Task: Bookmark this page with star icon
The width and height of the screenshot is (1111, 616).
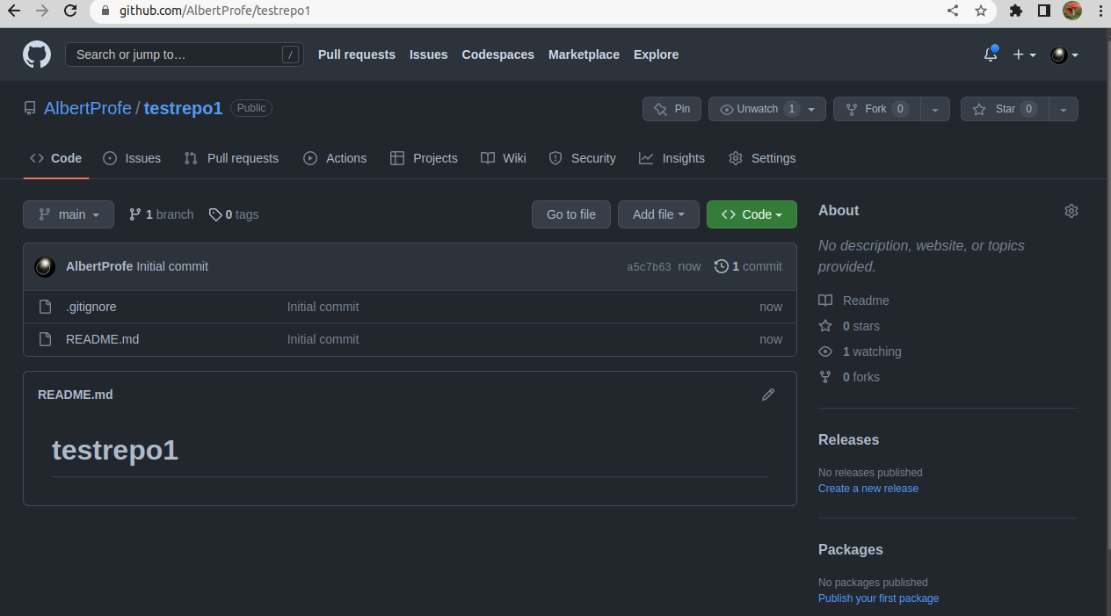Action: click(x=981, y=11)
